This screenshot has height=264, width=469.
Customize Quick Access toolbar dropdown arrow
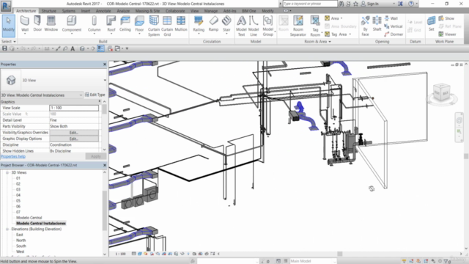pos(127,48)
